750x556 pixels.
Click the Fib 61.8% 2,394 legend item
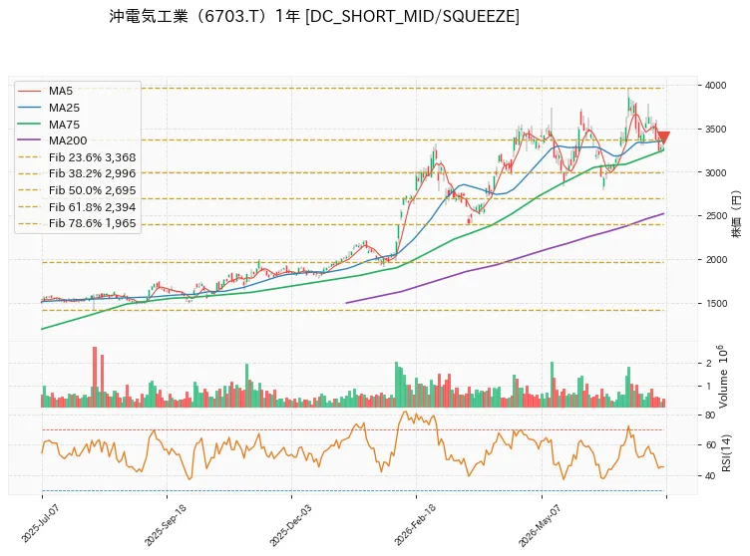(77, 207)
